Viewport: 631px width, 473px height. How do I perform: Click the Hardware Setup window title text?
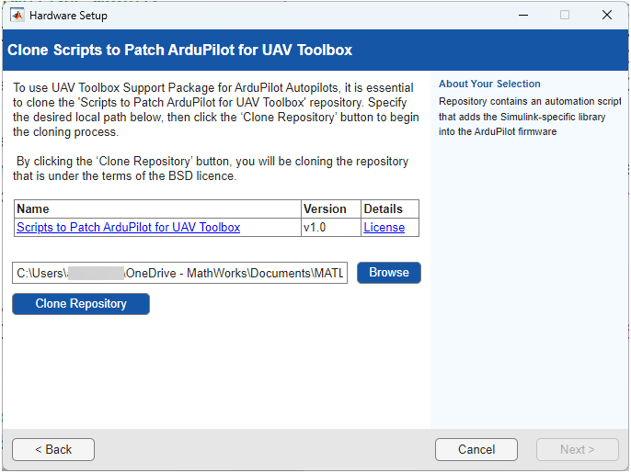(68, 16)
